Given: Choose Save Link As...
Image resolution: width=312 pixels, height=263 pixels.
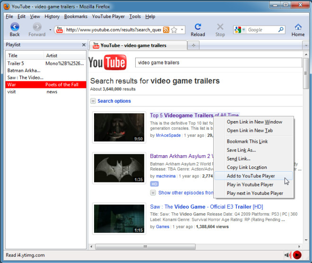Looking at the screenshot, I should 254,150.
